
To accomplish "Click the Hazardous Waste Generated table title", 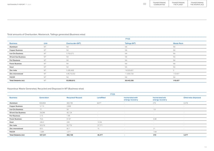I will pyautogui.click(x=46, y=89).
